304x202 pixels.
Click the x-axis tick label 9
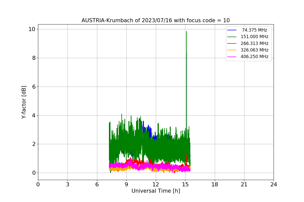coord(126,185)
